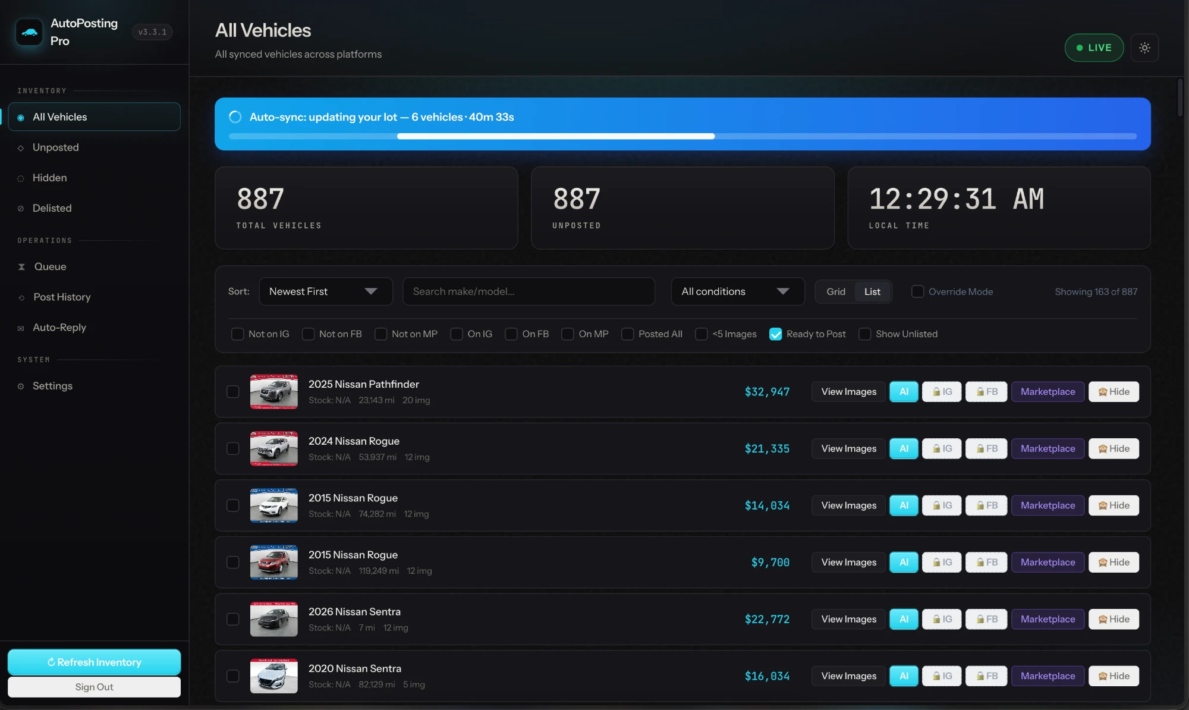Enable the Not on FB filter
Viewport: 1189px width, 710px height.
click(308, 334)
